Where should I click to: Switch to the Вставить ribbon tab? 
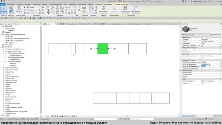28,5
